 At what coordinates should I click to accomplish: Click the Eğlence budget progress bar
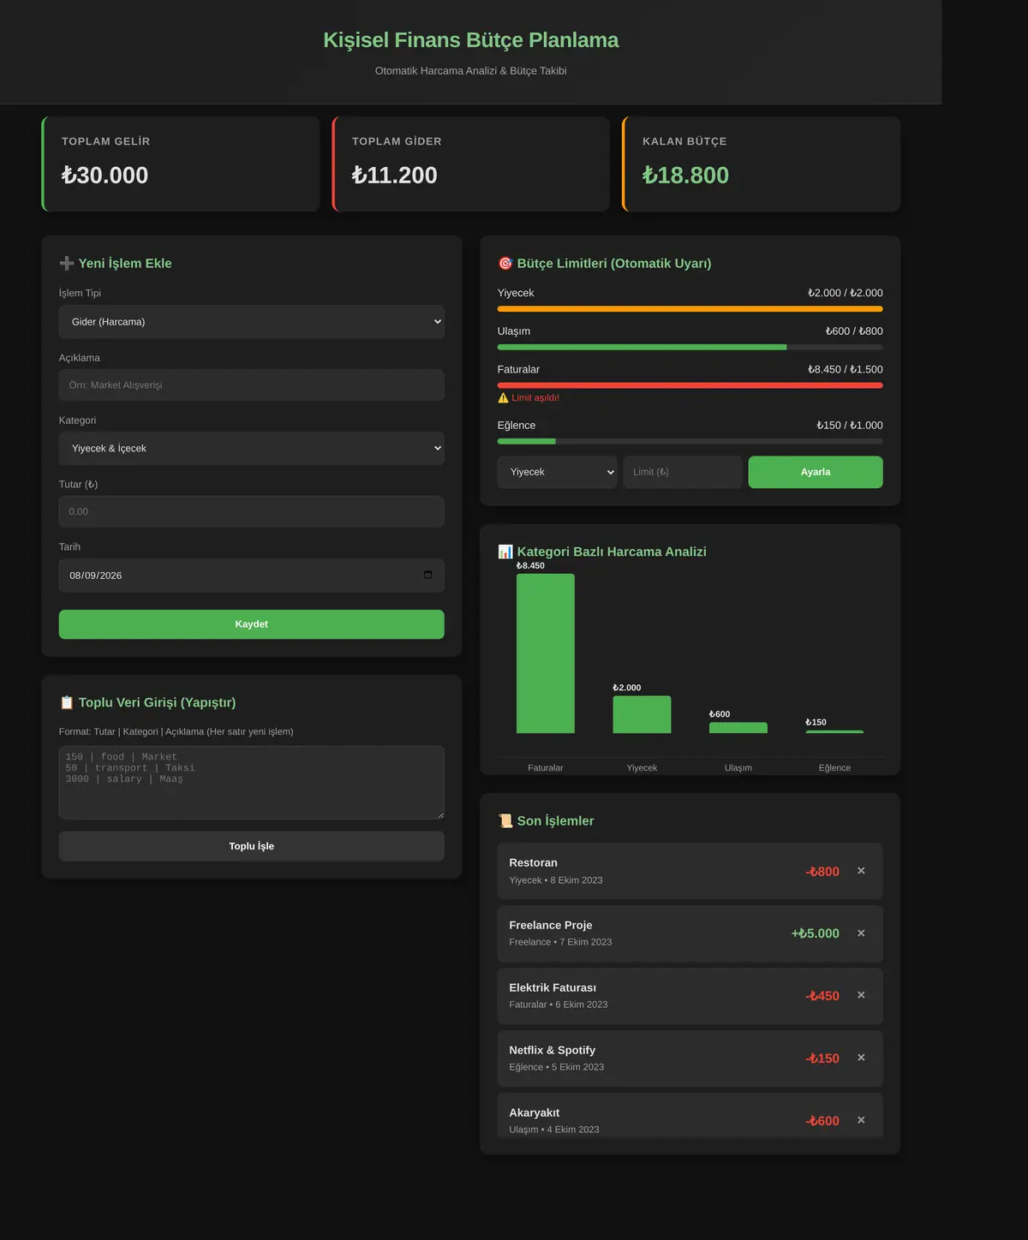[x=690, y=441]
